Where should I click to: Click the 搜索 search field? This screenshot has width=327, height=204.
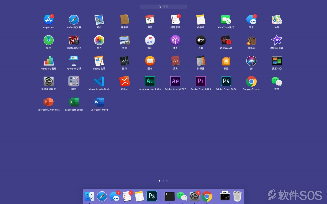pyautogui.click(x=163, y=7)
